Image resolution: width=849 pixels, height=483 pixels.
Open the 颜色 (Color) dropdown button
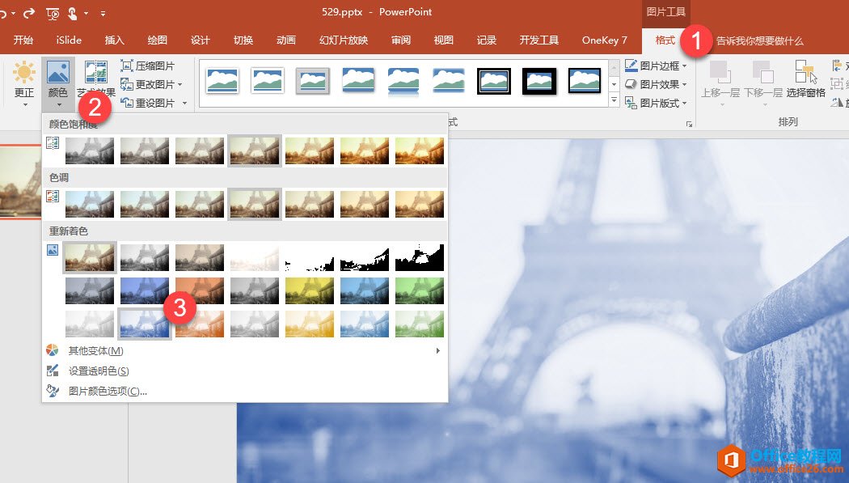pos(58,82)
